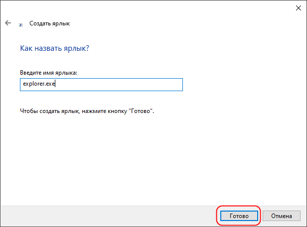Viewport: 307px width, 227px height.
Task: Click the Как назвать ярлык? heading
Action: (54, 48)
